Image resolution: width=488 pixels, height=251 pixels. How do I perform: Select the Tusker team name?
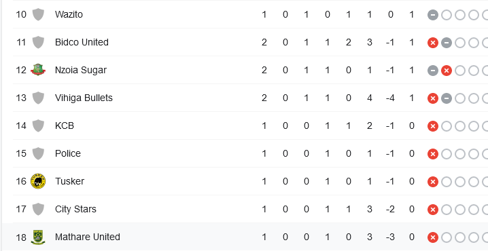pyautogui.click(x=69, y=181)
